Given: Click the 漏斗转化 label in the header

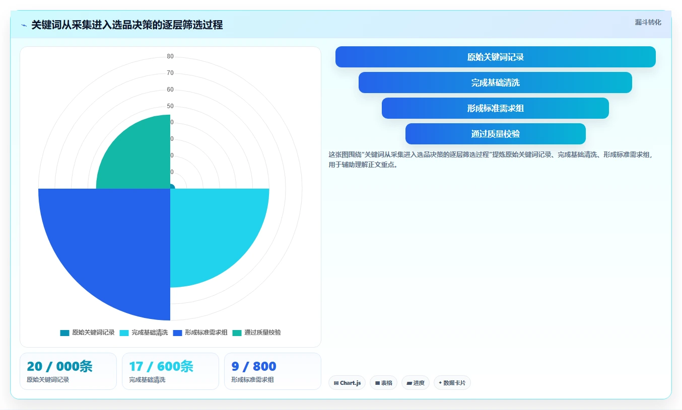Looking at the screenshot, I should pyautogui.click(x=648, y=22).
